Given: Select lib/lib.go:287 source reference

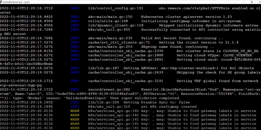Looking at the screenshot, I should [x=104, y=68].
